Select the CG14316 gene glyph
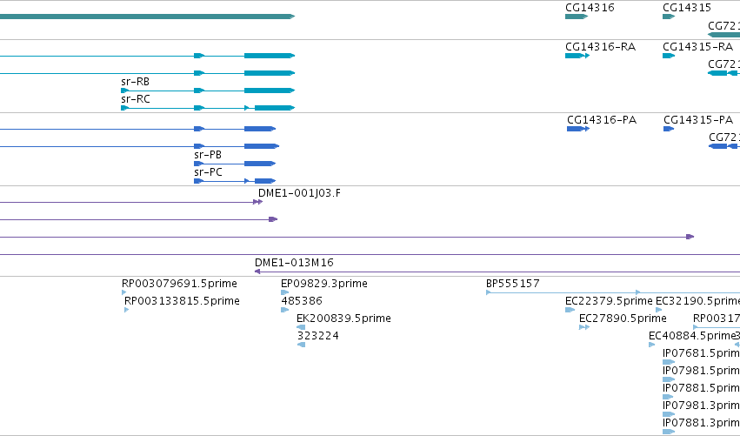Screen dimensions: 740x436 [x=577, y=17]
